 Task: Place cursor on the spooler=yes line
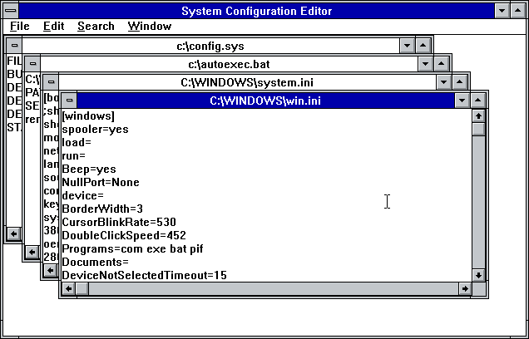pos(96,129)
